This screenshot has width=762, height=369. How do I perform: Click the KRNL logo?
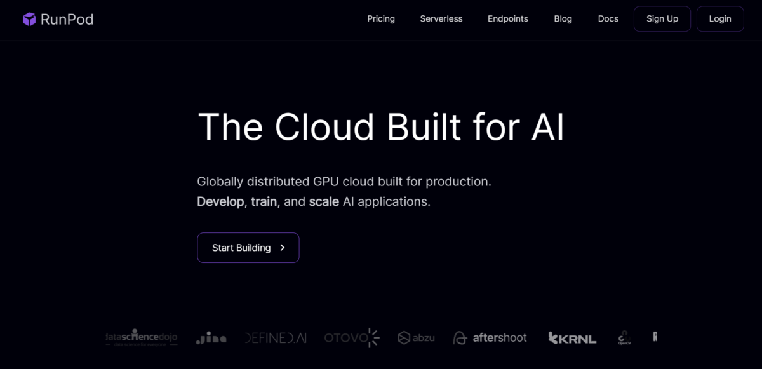coord(572,338)
